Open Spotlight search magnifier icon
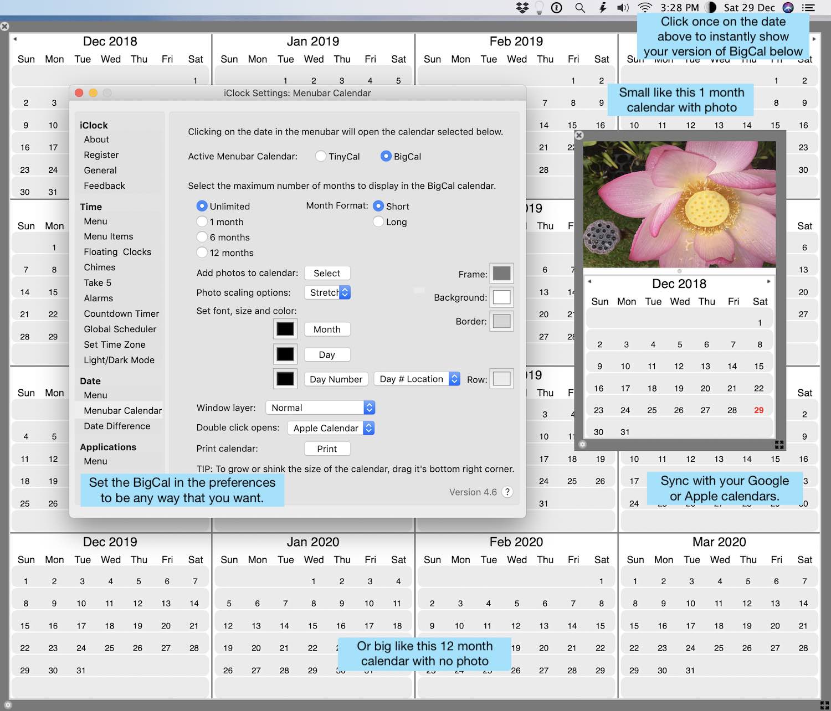 [x=580, y=8]
